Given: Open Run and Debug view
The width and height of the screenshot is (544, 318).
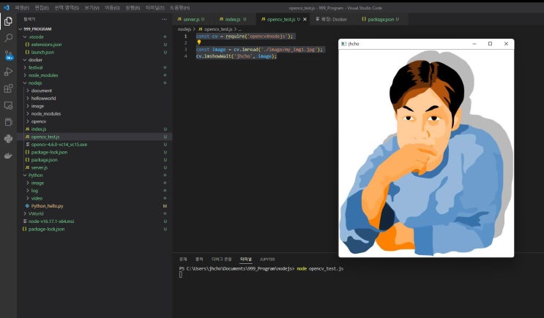Looking at the screenshot, I should [8, 72].
